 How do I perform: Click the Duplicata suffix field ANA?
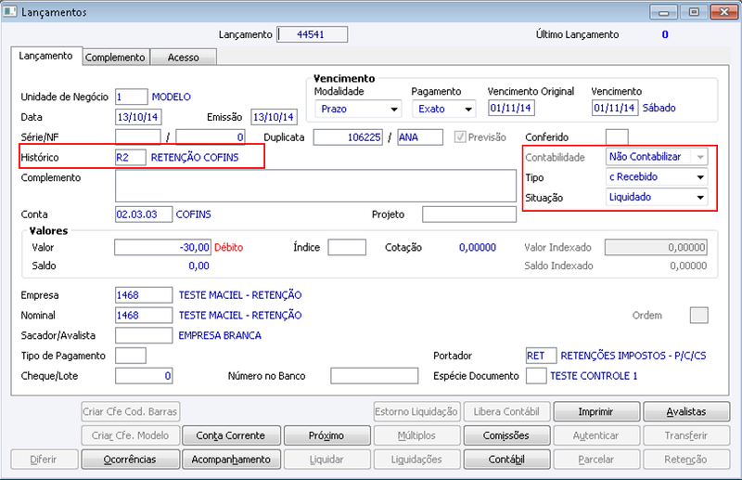[x=420, y=137]
